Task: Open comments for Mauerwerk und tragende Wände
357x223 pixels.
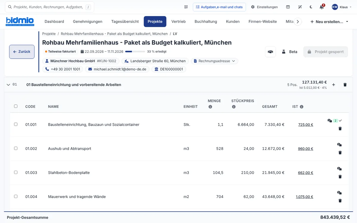Action: (339, 193)
